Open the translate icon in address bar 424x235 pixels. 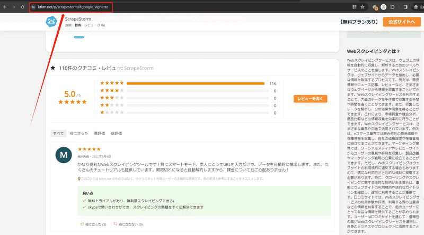coord(354,7)
